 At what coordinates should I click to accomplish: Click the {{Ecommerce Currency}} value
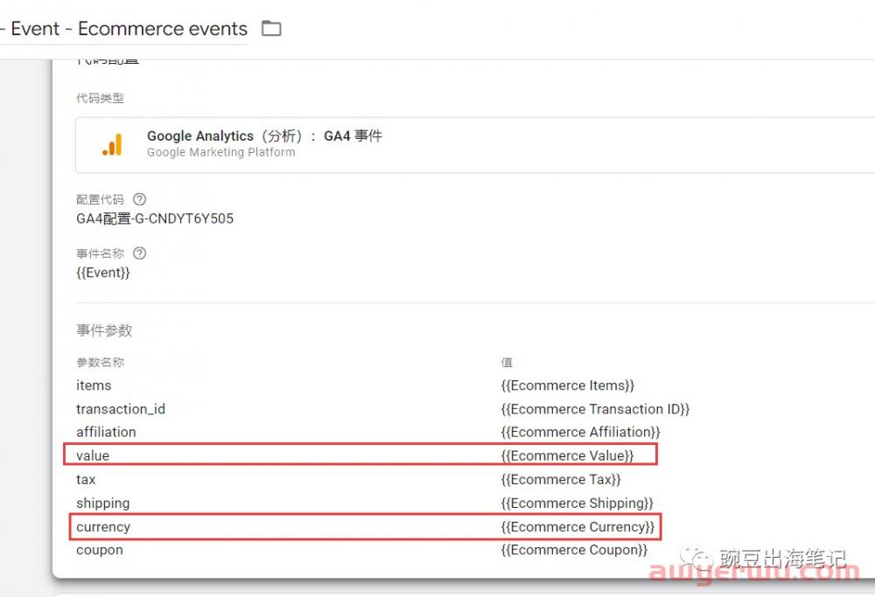(x=577, y=527)
